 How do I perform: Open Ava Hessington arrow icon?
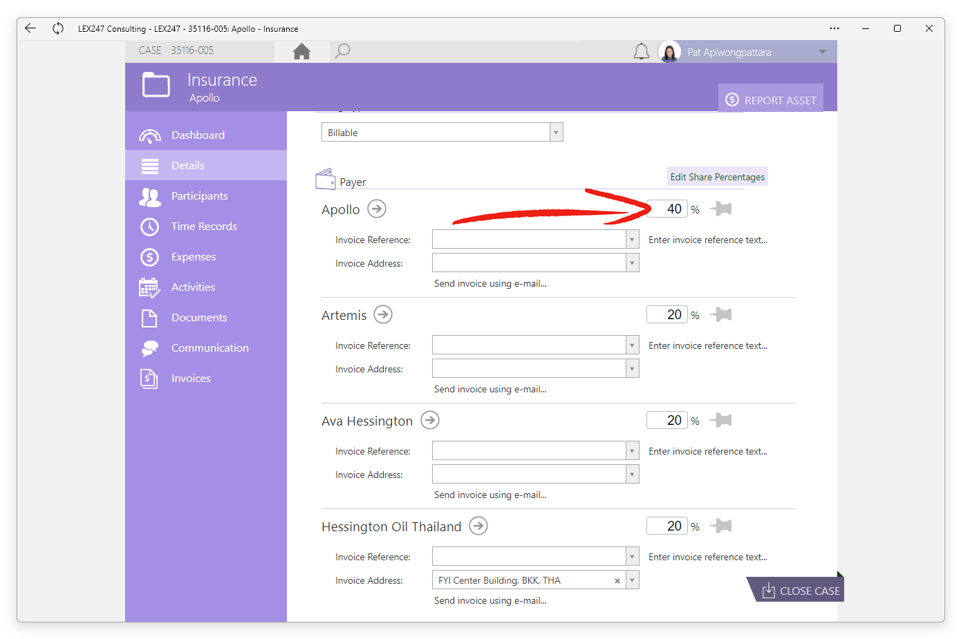[x=430, y=420]
